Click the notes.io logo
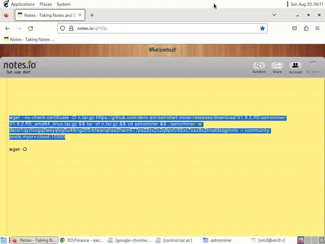325x244 pixels. click(x=20, y=65)
